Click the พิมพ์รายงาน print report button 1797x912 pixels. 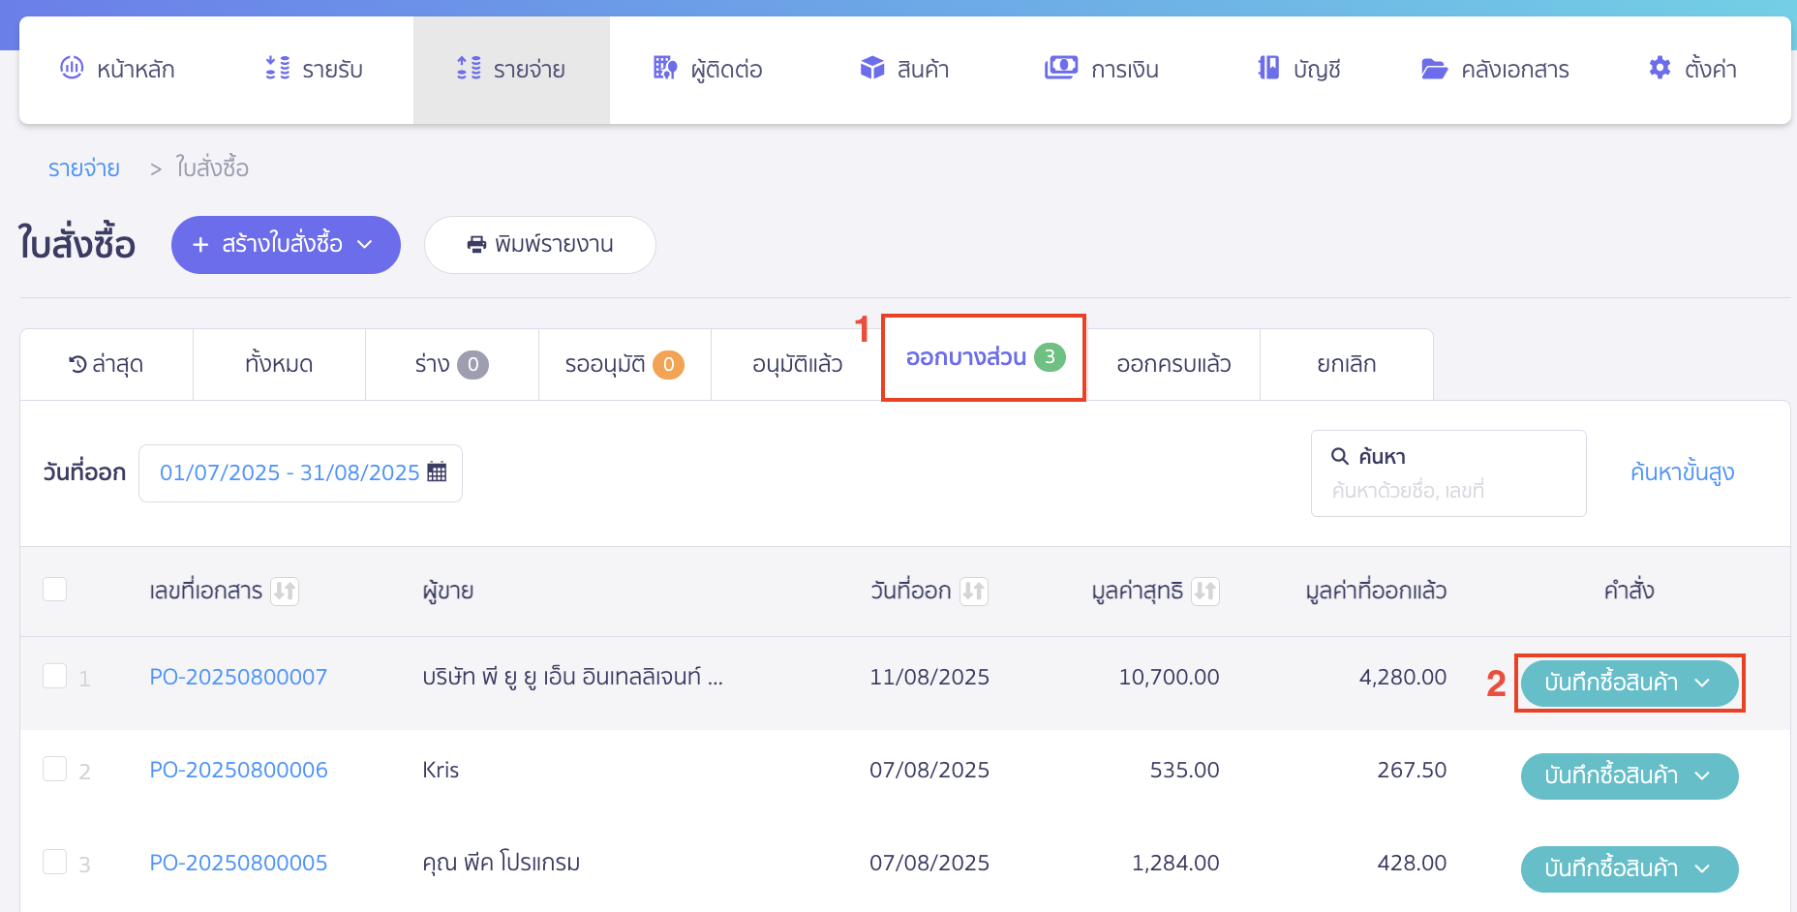(x=539, y=245)
